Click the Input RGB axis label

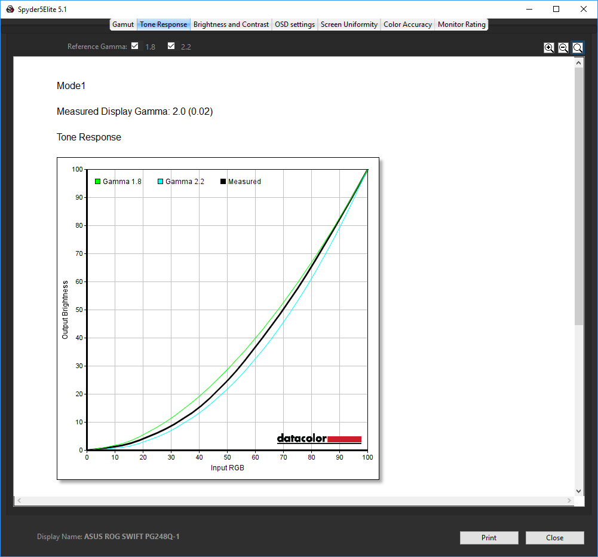pos(227,468)
